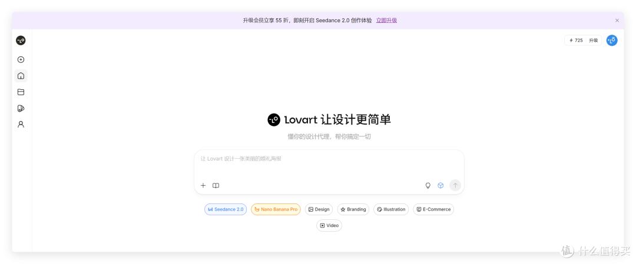This screenshot has height=264, width=636.
Task: Select the E-Commerce chip
Action: [x=433, y=209]
